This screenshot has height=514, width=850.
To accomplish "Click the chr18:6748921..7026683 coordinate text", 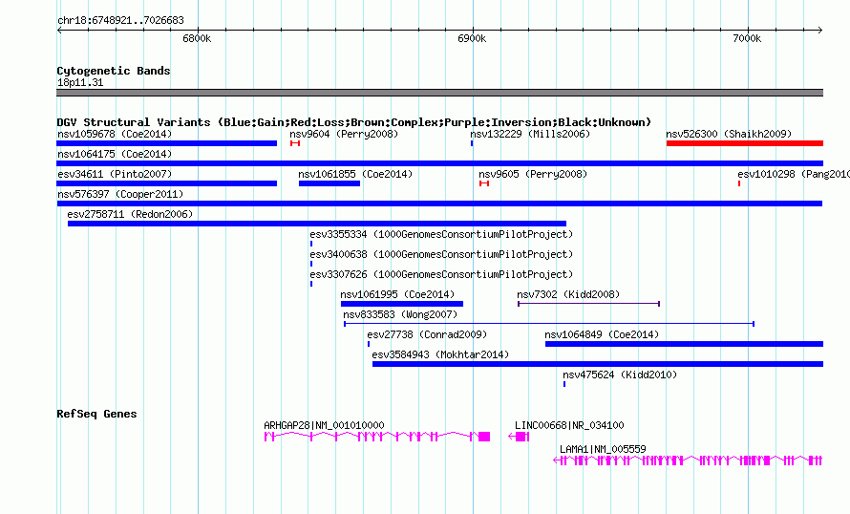I will [120, 20].
